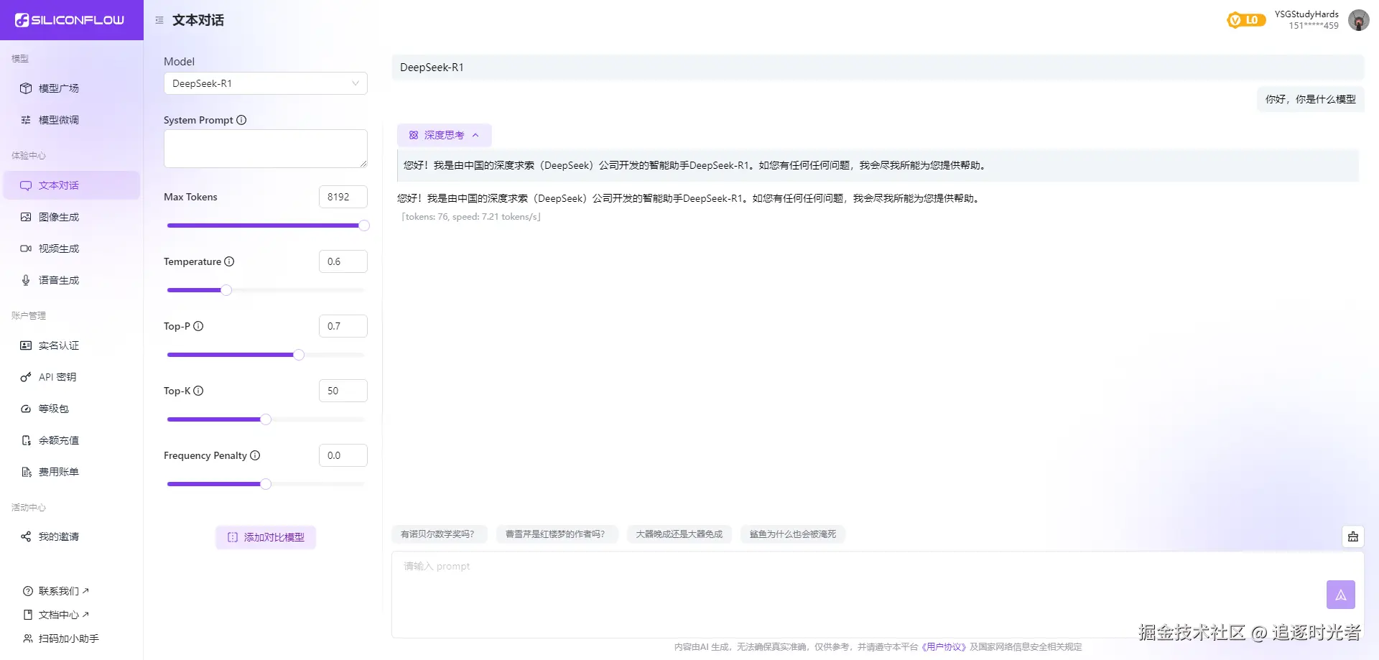Open 实名认证 page
This screenshot has width=1379, height=660.
(71, 345)
